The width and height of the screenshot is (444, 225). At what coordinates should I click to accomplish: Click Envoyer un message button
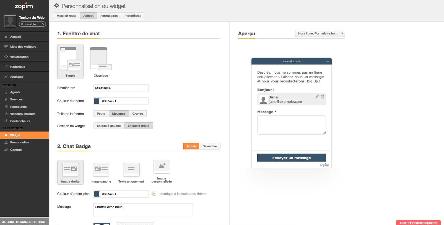click(x=291, y=158)
